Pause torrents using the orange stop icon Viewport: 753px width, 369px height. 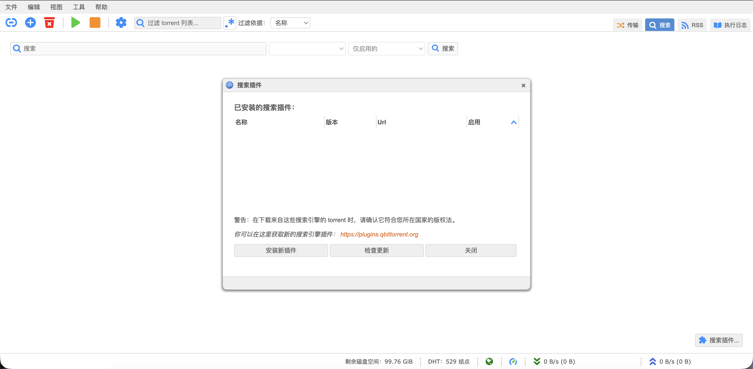[x=95, y=23]
